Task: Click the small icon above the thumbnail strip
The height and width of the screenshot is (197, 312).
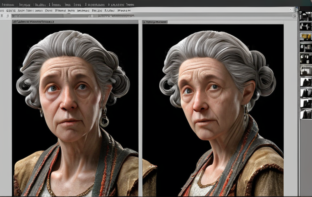Action: pyautogui.click(x=297, y=9)
